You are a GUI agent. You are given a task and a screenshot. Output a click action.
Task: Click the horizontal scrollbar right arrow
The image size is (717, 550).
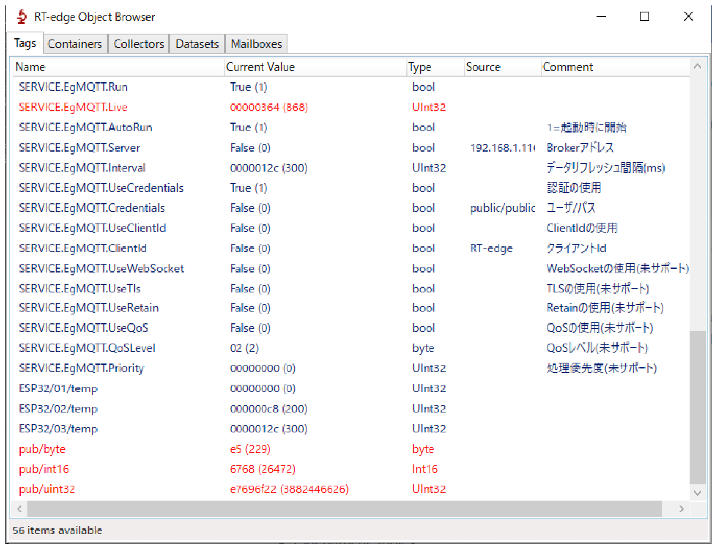[681, 509]
